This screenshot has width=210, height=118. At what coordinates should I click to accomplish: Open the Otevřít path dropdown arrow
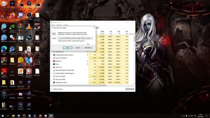point(92,38)
